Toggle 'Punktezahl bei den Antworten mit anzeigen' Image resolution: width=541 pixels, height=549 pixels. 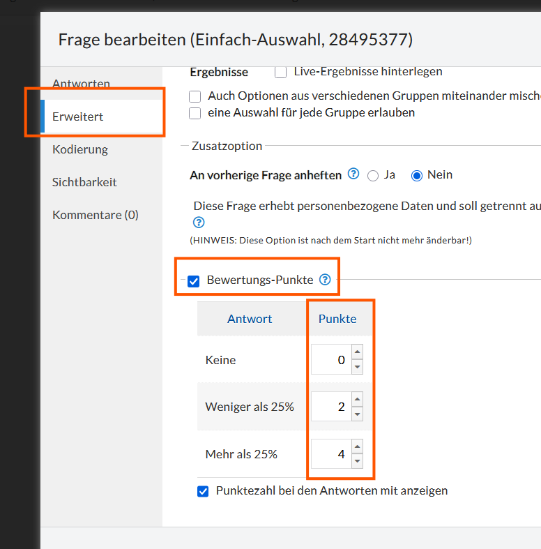click(x=203, y=491)
